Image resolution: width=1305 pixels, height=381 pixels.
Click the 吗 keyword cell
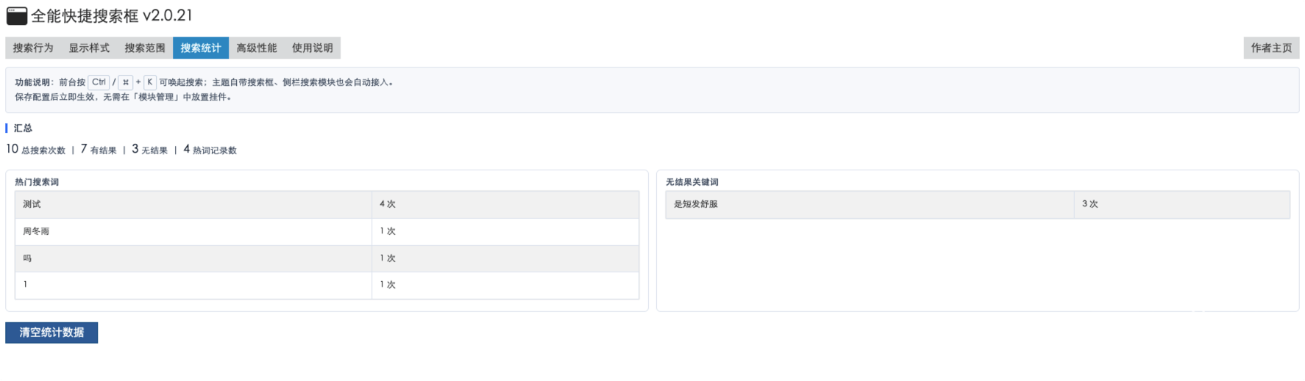[193, 258]
